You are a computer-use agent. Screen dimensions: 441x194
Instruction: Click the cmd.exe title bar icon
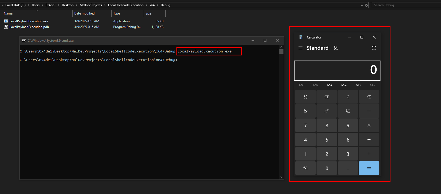(24, 41)
